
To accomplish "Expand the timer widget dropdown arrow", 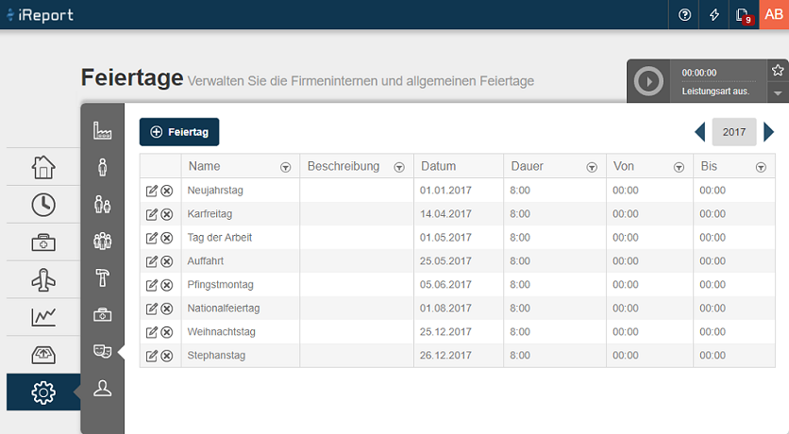I will 778,93.
